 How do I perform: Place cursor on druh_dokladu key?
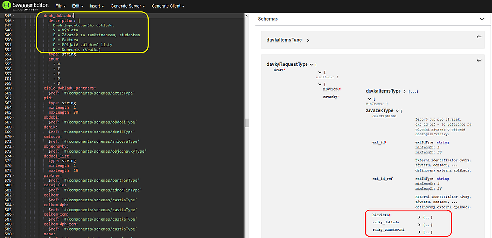point(58,15)
